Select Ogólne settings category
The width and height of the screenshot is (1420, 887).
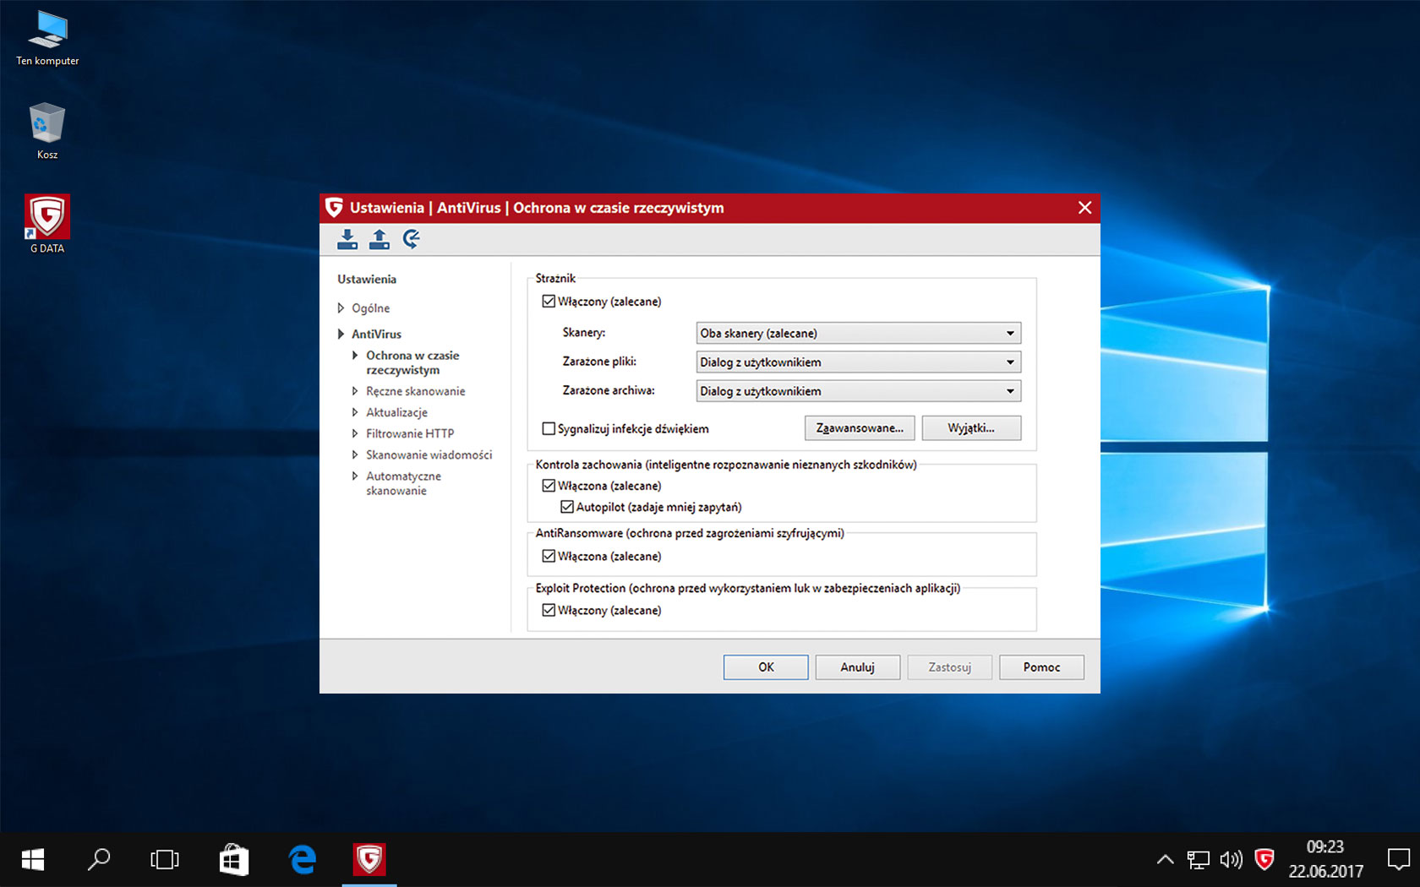[x=370, y=308]
